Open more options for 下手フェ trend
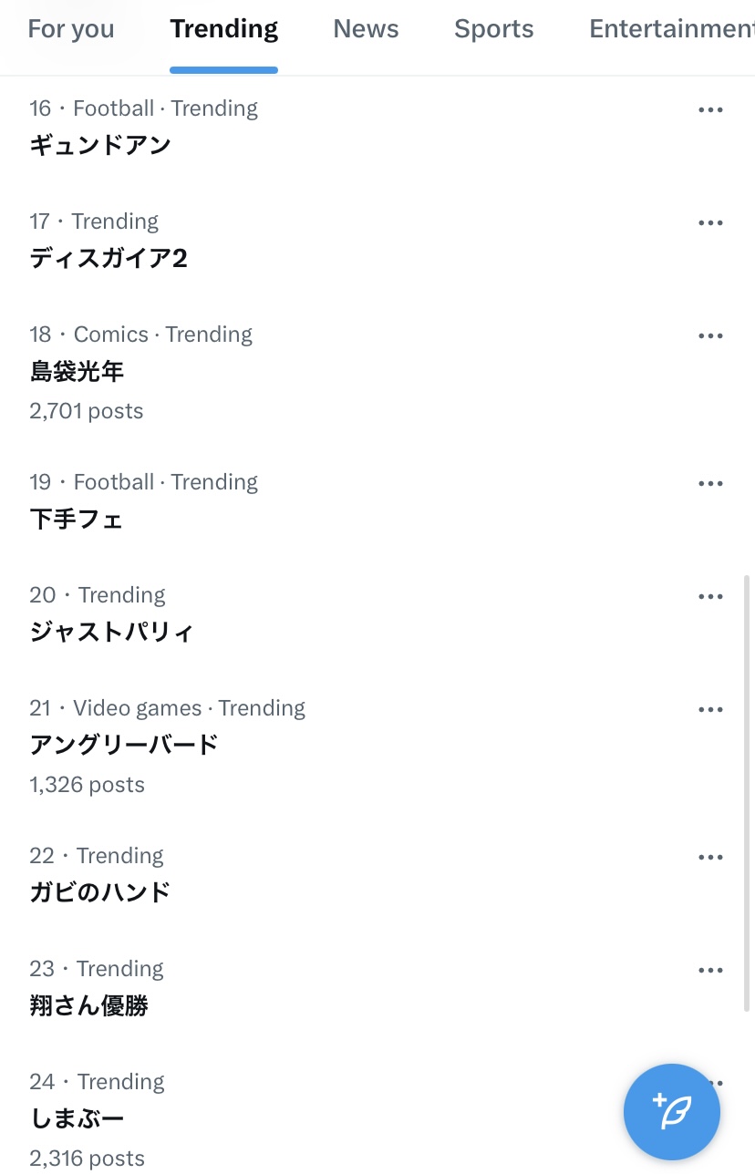 [x=710, y=484]
